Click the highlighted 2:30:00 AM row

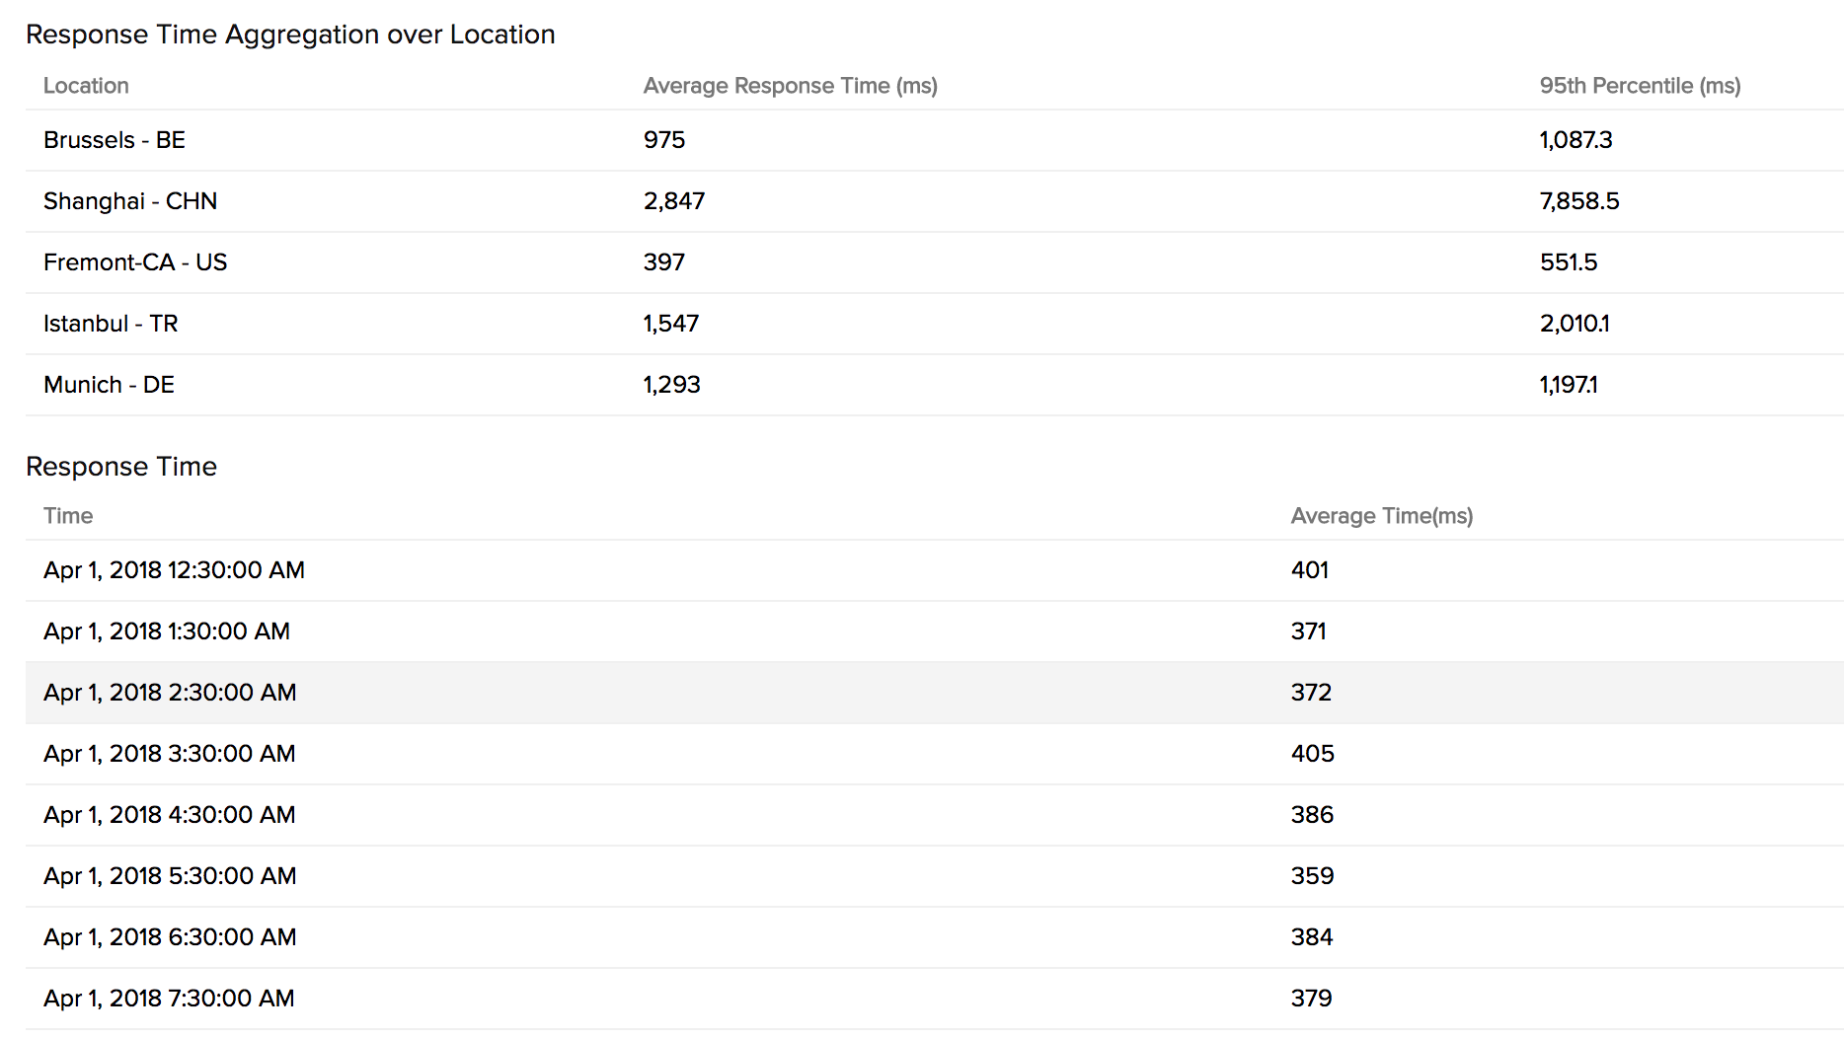pos(170,693)
